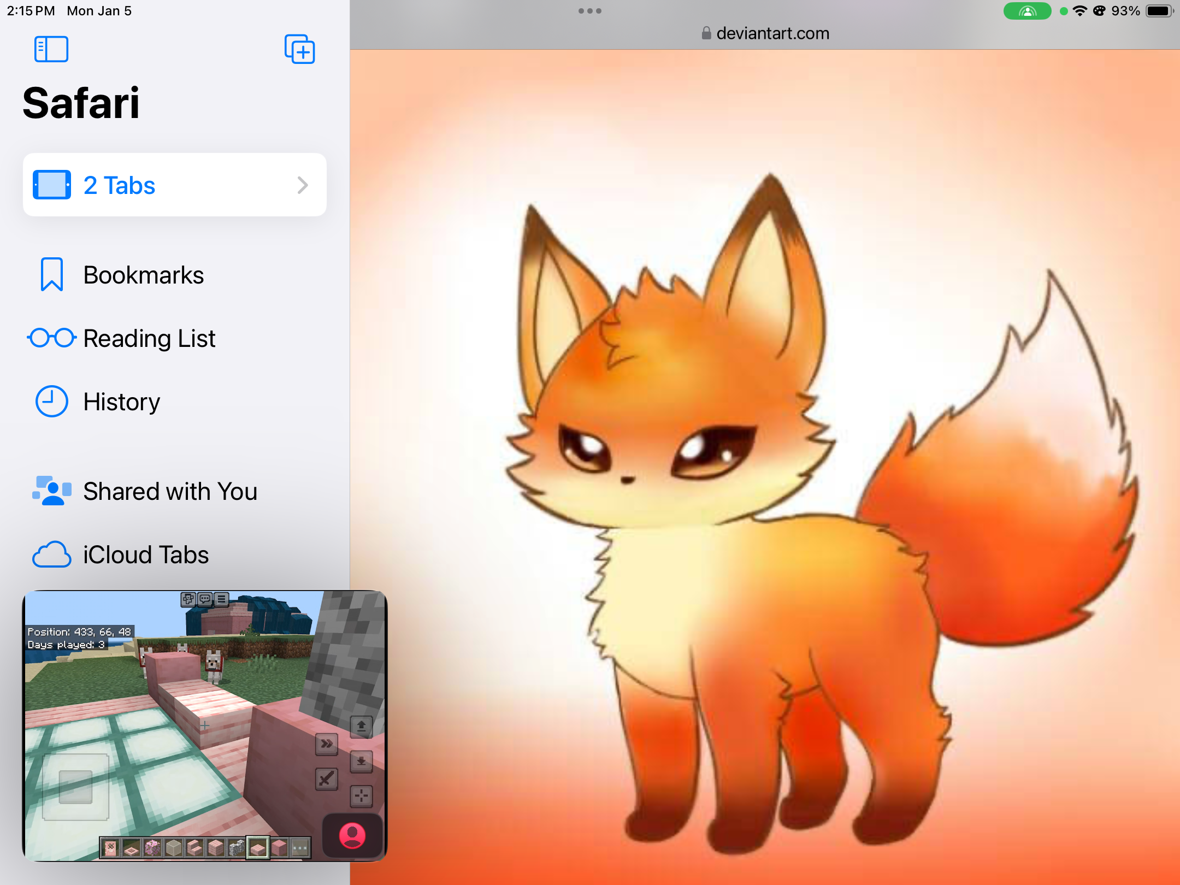Tap the new tab group icon
1180x885 pixels.
[299, 49]
